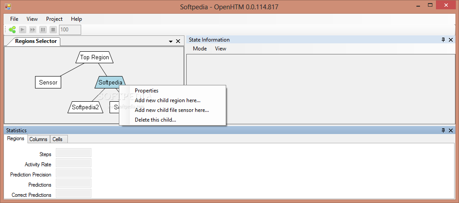Click the OpenHTM application icon in title bar
This screenshot has width=459, height=203.
point(8,7)
